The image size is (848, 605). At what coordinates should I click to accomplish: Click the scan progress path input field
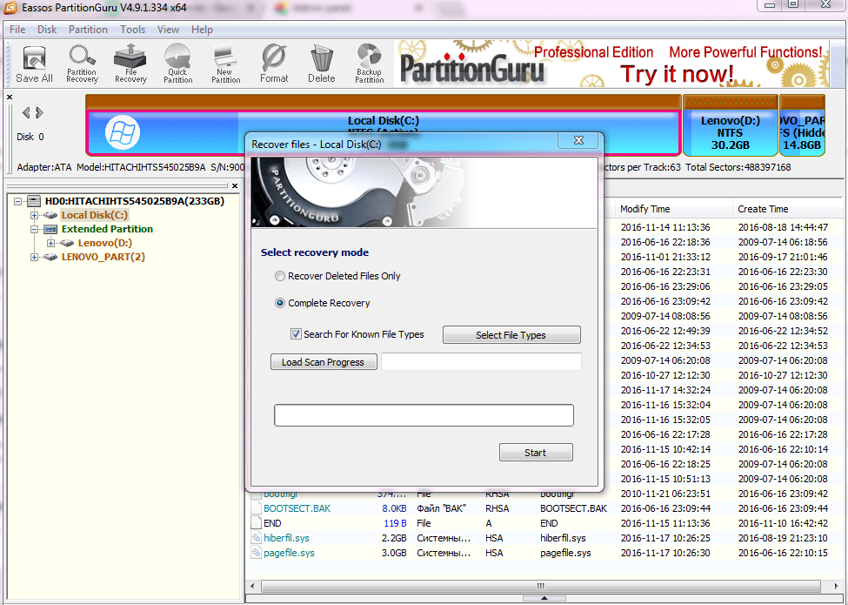[x=481, y=361]
